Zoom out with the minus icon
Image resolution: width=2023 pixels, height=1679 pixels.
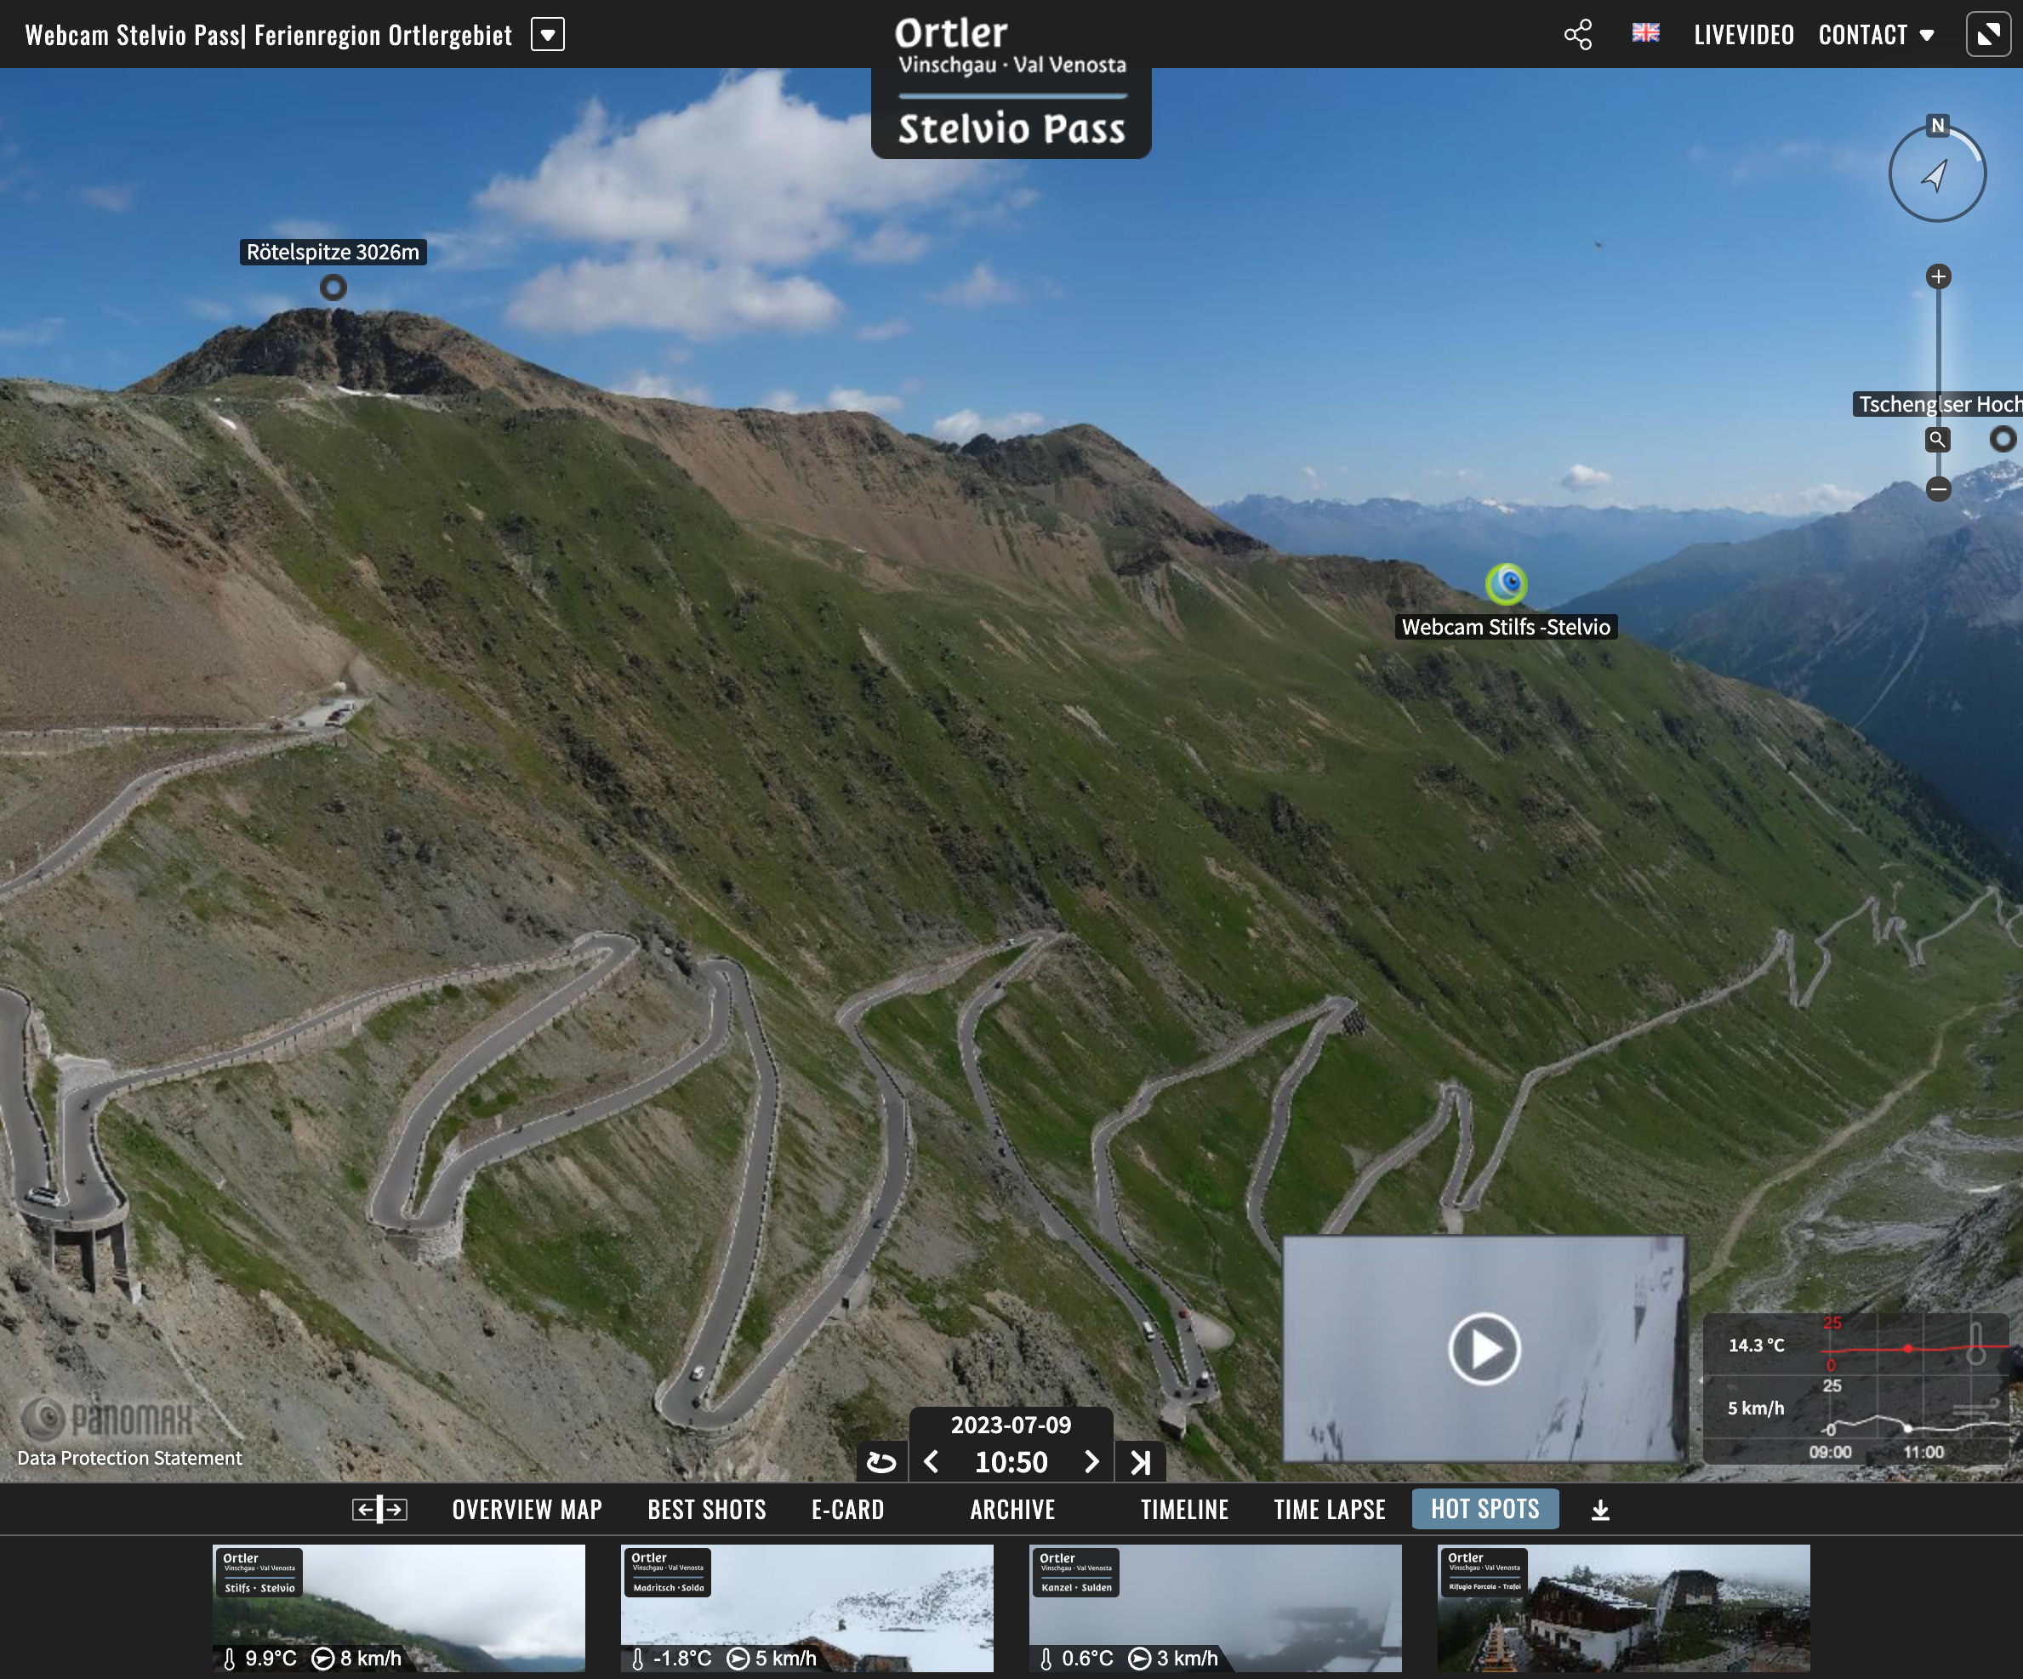(1938, 489)
